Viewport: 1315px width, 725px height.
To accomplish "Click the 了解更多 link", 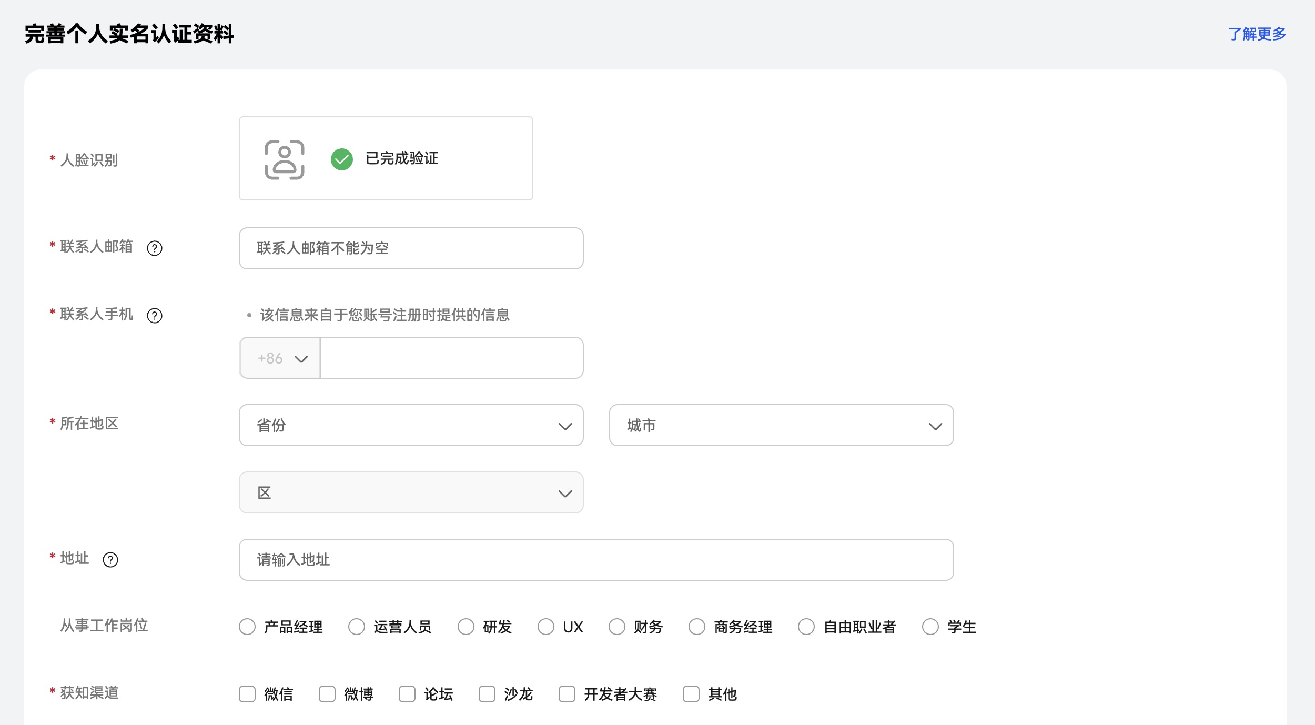I will click(x=1257, y=34).
